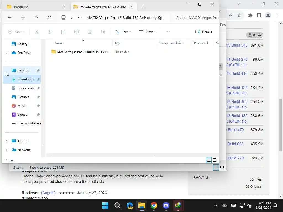
Task: Go back in File Explorer
Action: click(x=10, y=17)
